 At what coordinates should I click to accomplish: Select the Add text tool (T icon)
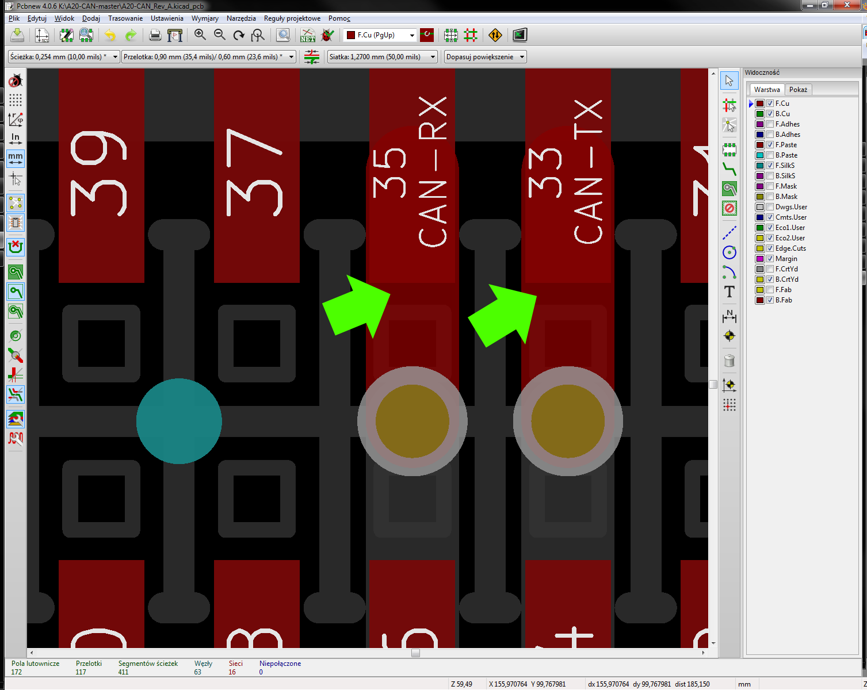point(729,292)
